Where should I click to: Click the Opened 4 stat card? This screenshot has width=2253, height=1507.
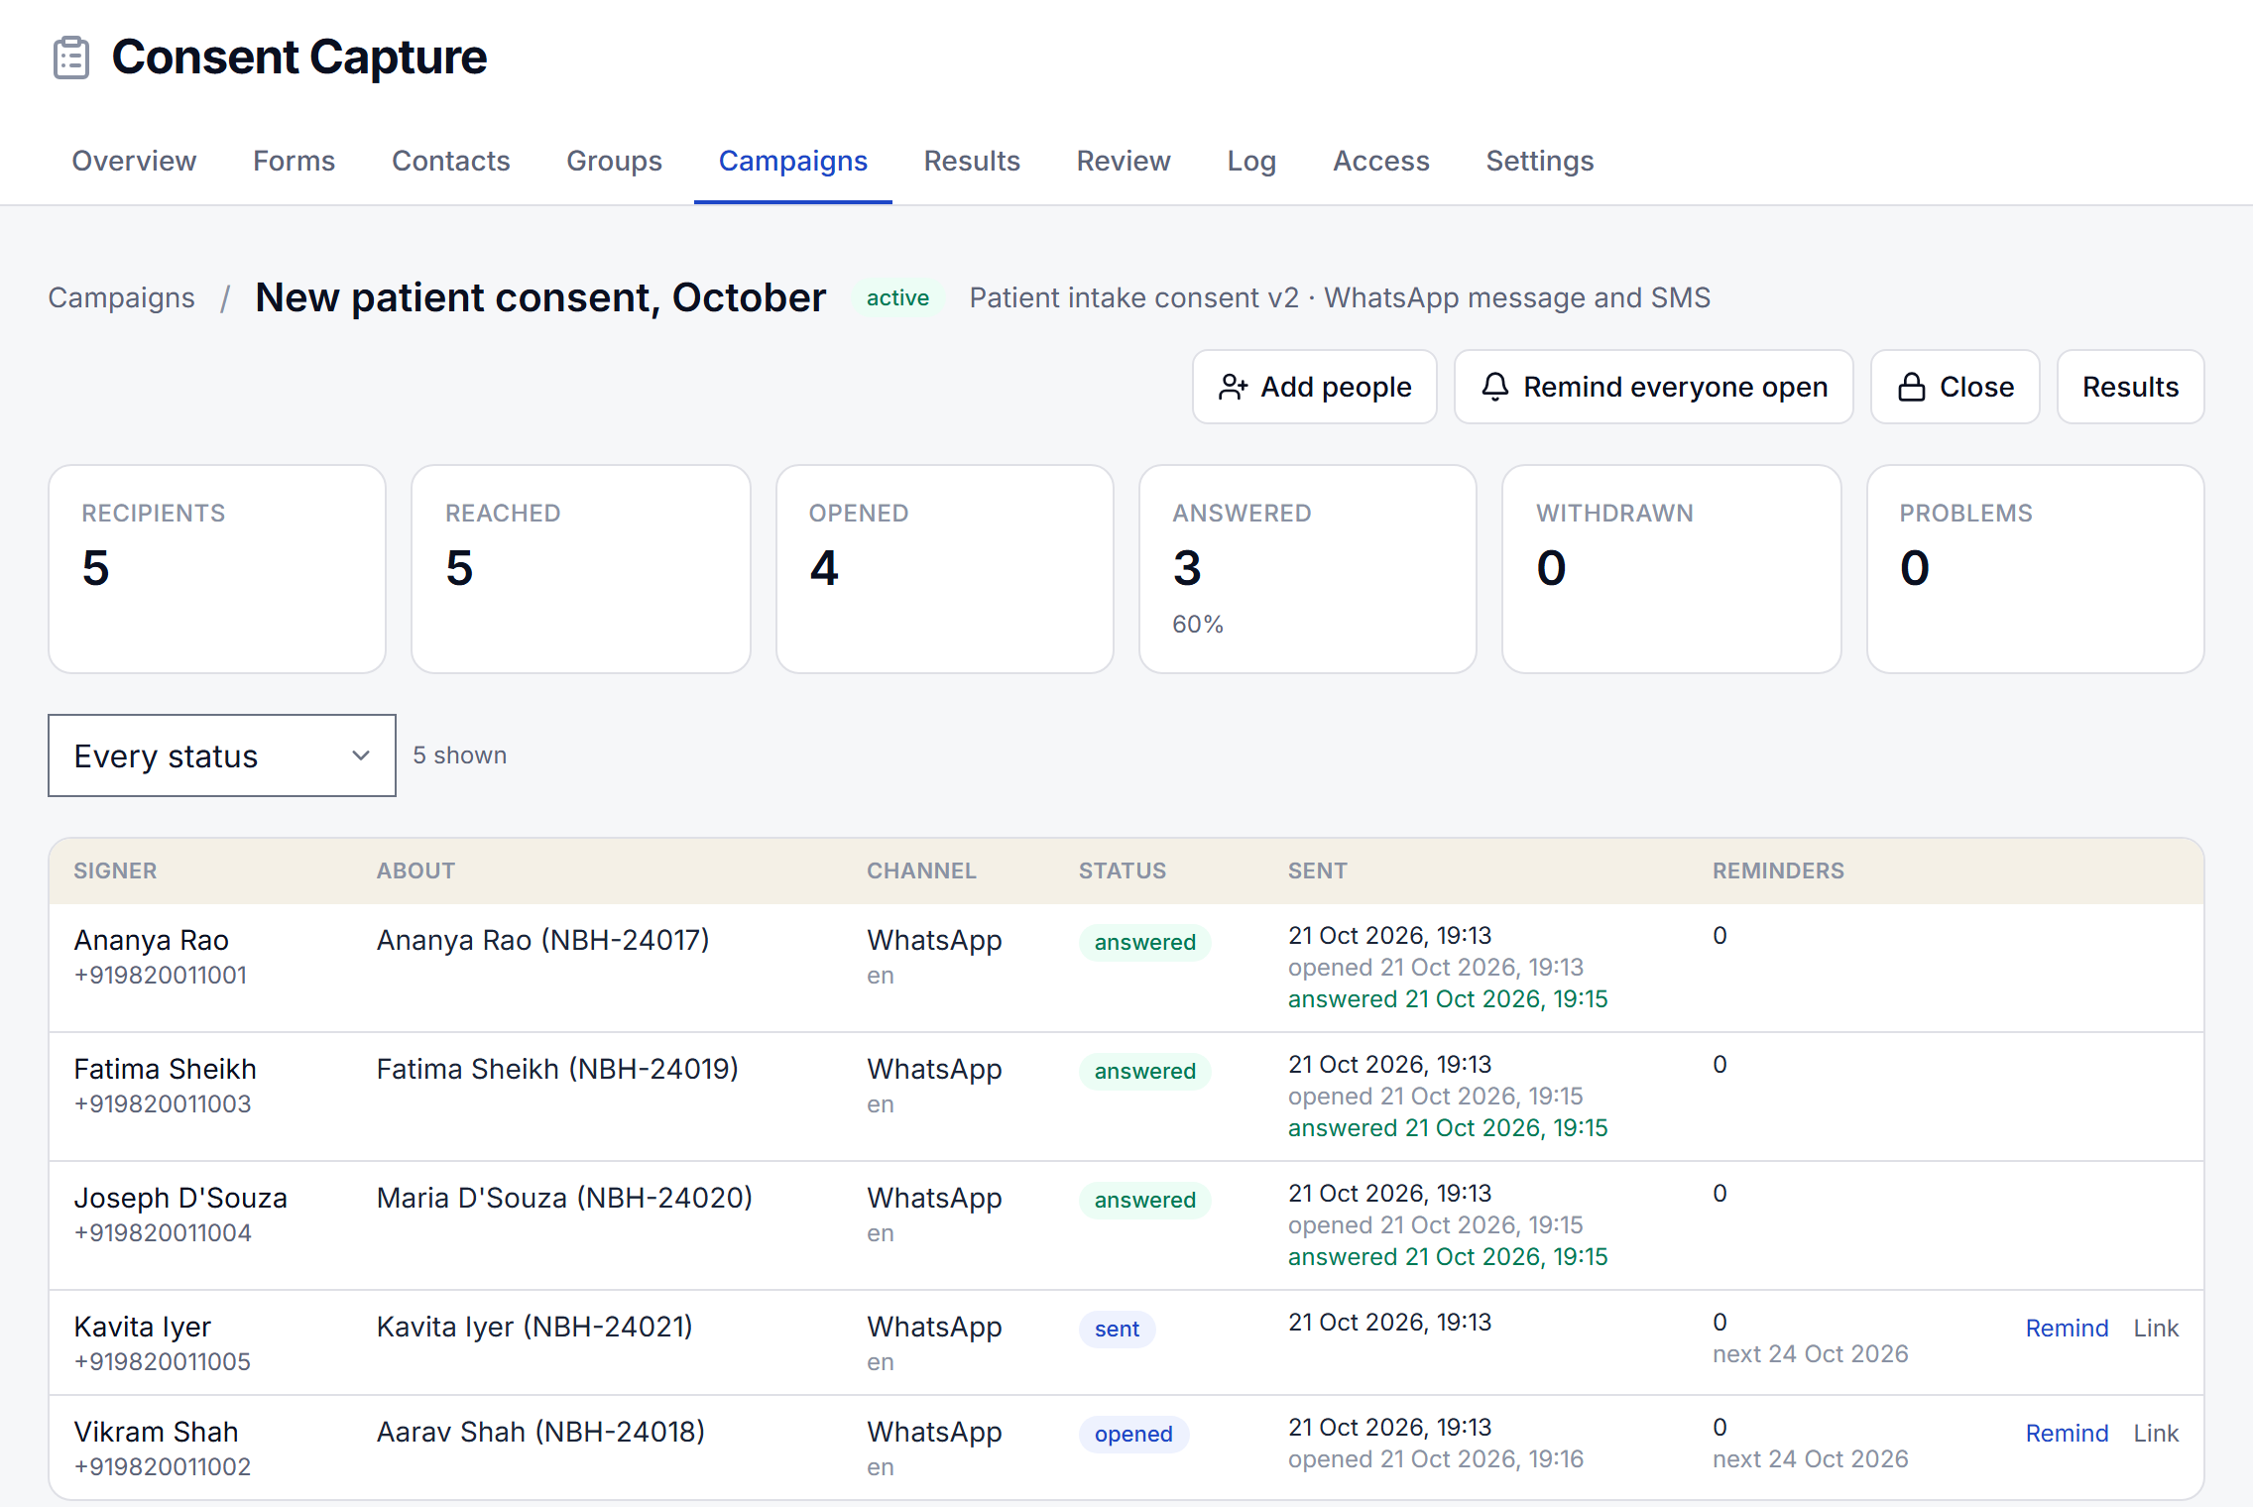[x=944, y=569]
